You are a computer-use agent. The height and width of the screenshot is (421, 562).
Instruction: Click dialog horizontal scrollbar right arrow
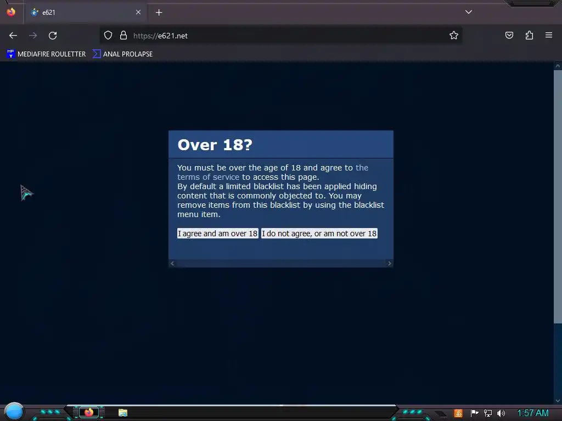(x=390, y=264)
